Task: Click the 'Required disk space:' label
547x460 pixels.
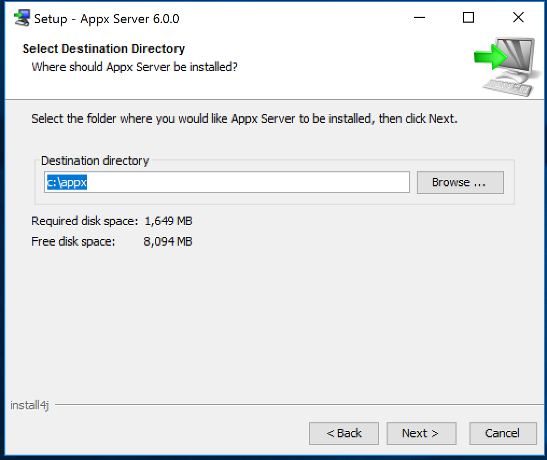Action: pyautogui.click(x=85, y=221)
